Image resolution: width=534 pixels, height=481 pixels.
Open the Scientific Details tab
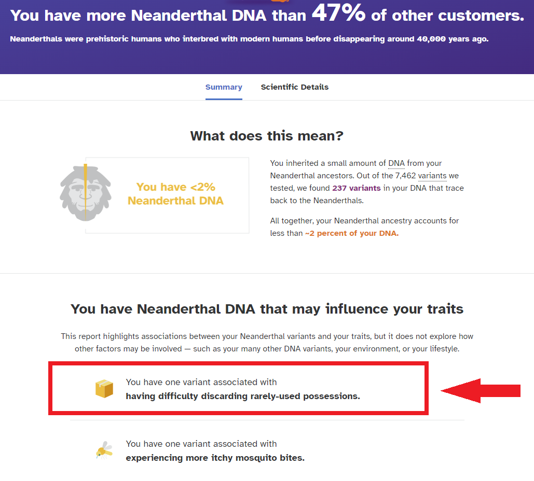click(x=295, y=87)
